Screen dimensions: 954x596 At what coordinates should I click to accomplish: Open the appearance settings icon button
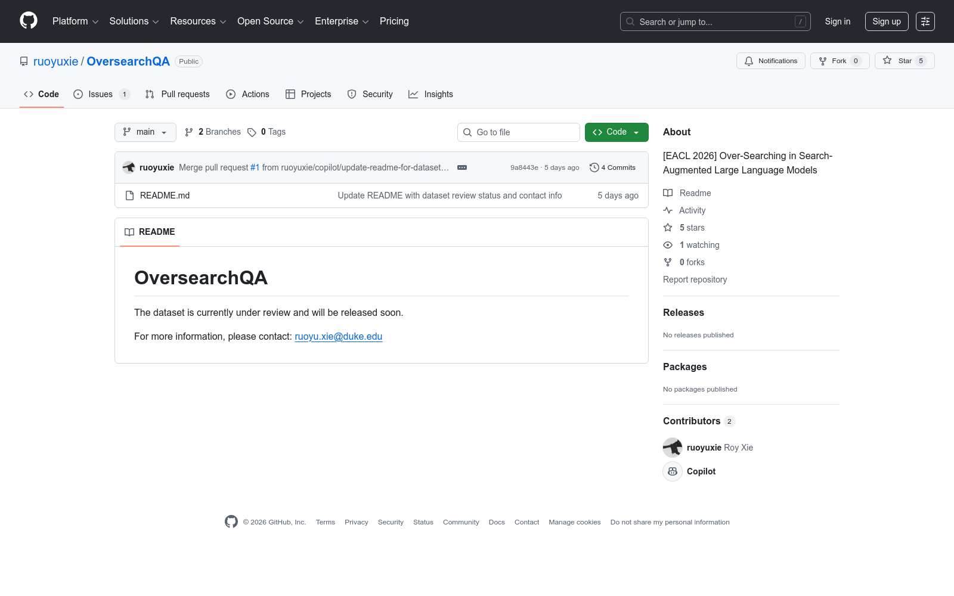coord(925,21)
